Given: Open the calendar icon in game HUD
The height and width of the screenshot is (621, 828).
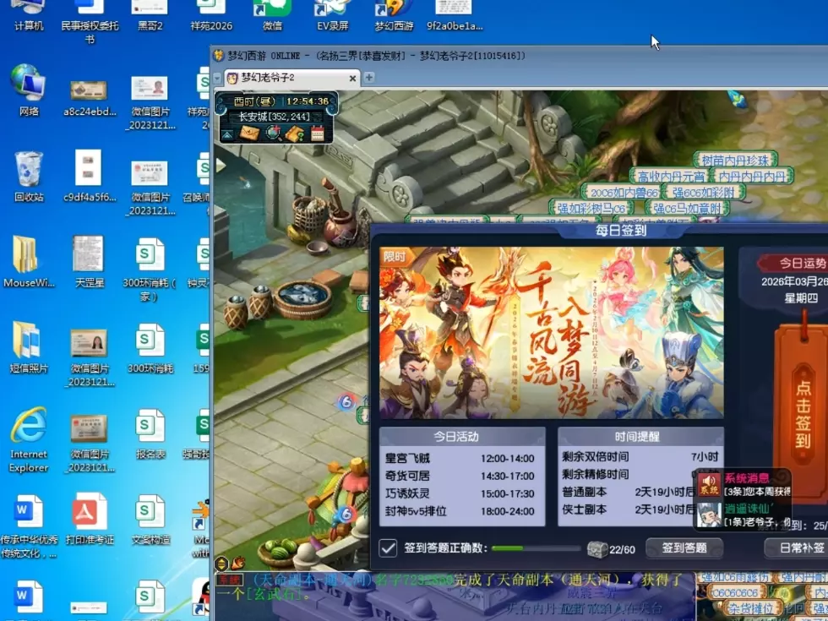Looking at the screenshot, I should [318, 133].
